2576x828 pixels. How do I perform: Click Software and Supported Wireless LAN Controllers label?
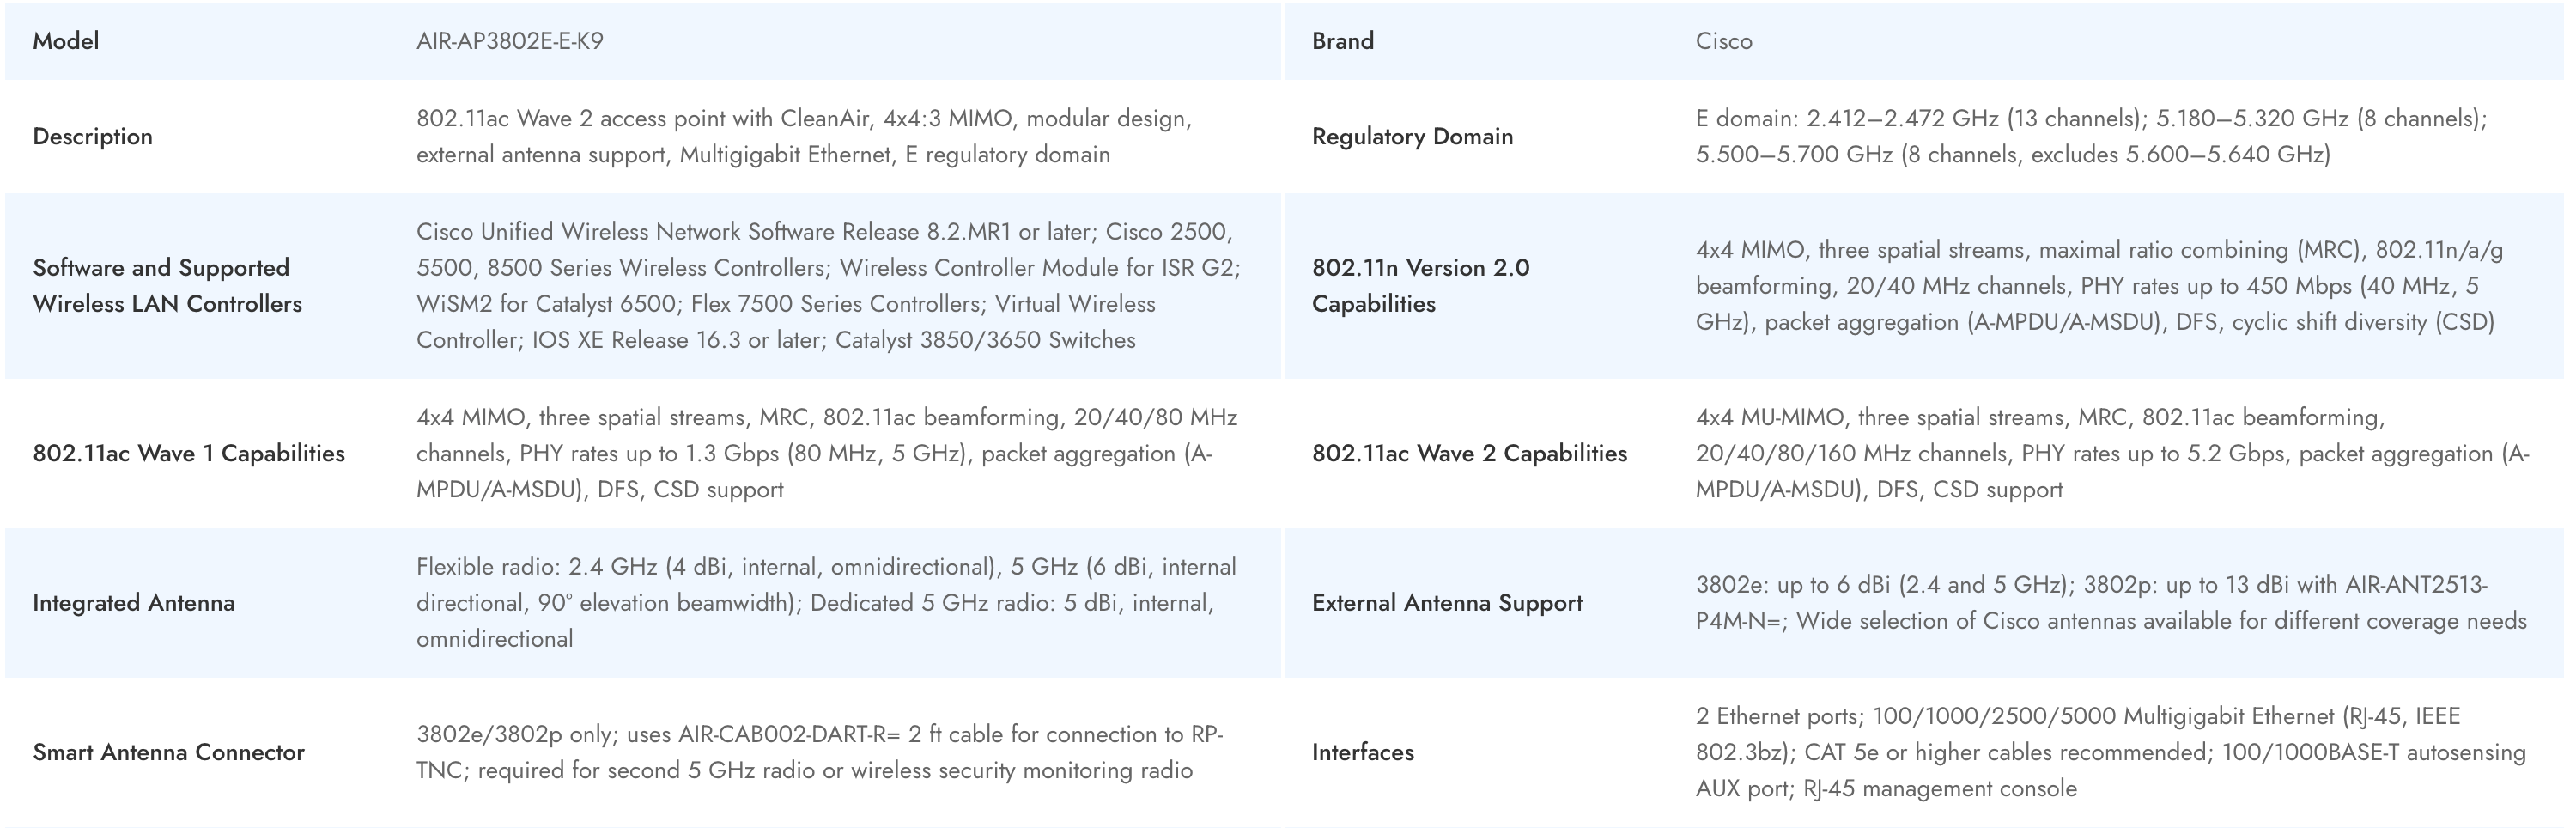(167, 285)
